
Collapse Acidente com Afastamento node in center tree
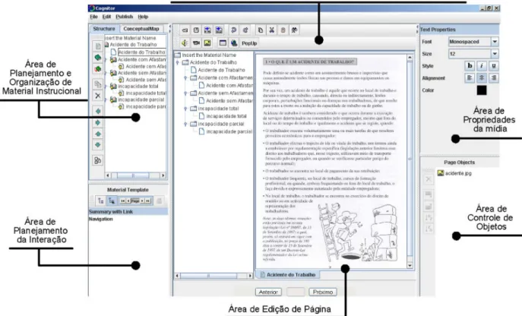click(x=185, y=78)
